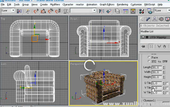The height and width of the screenshot is (107, 170).
Task: Select UVW Mapping in the modifier stack
Action: pyautogui.click(x=158, y=37)
